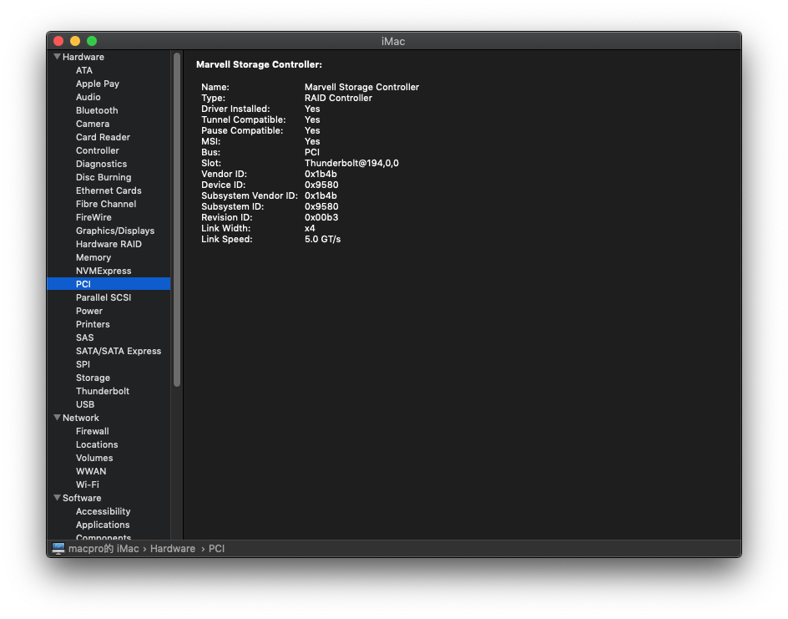Click the Link Speed value '5.0 GT/s'
Image resolution: width=788 pixels, height=619 pixels.
pos(323,240)
